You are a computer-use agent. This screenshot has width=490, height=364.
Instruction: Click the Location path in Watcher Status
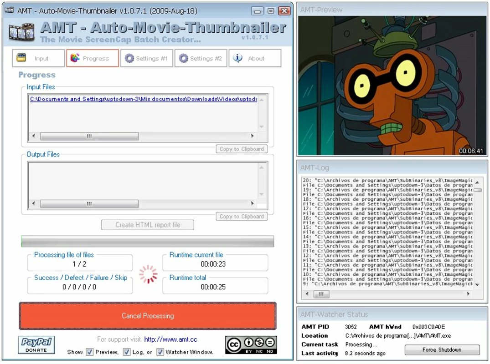[398, 336]
